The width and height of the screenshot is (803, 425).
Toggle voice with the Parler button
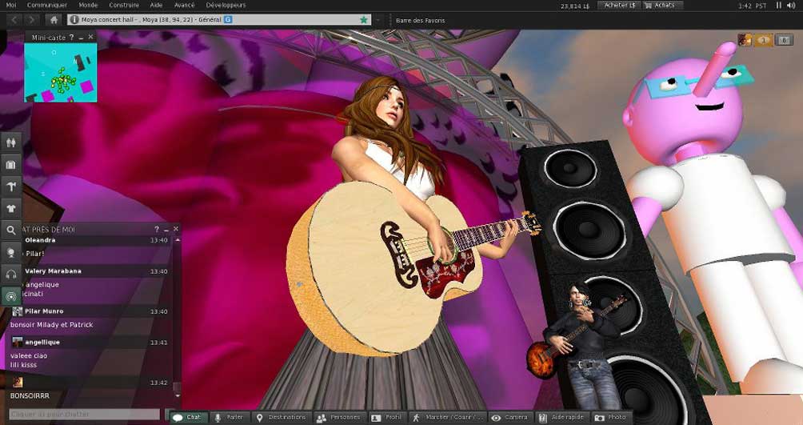(229, 418)
